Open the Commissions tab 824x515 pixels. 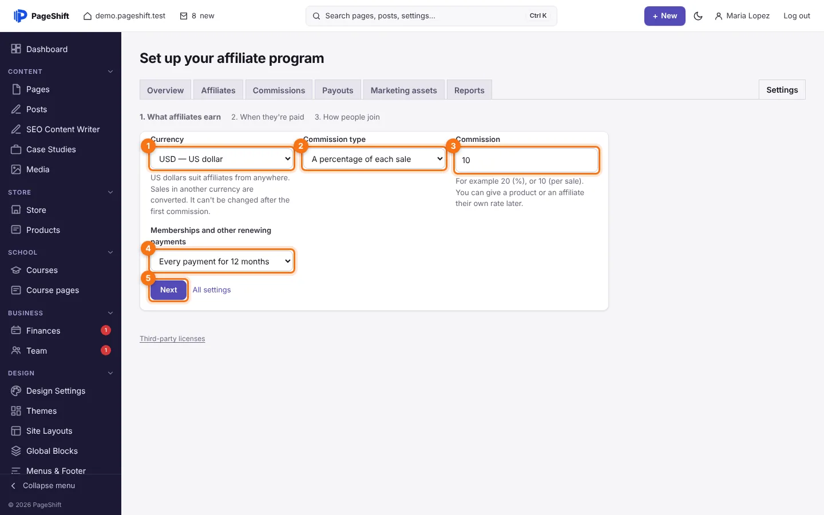(x=279, y=90)
